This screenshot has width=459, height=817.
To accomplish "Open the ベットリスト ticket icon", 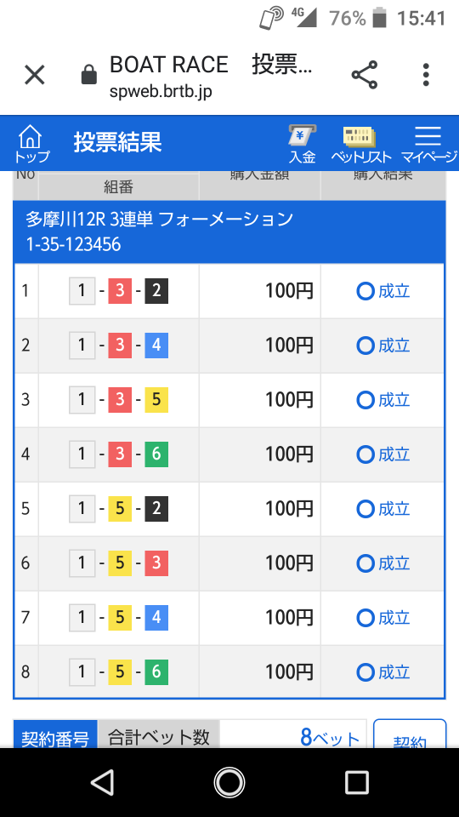I will click(361, 144).
